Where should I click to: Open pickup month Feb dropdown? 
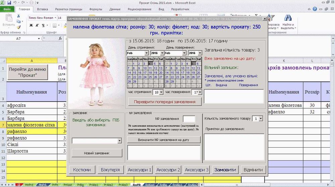[146, 53]
